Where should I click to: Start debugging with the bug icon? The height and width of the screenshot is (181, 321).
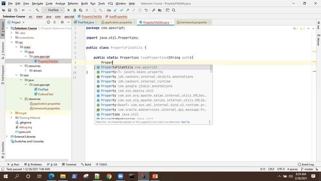(75, 10)
